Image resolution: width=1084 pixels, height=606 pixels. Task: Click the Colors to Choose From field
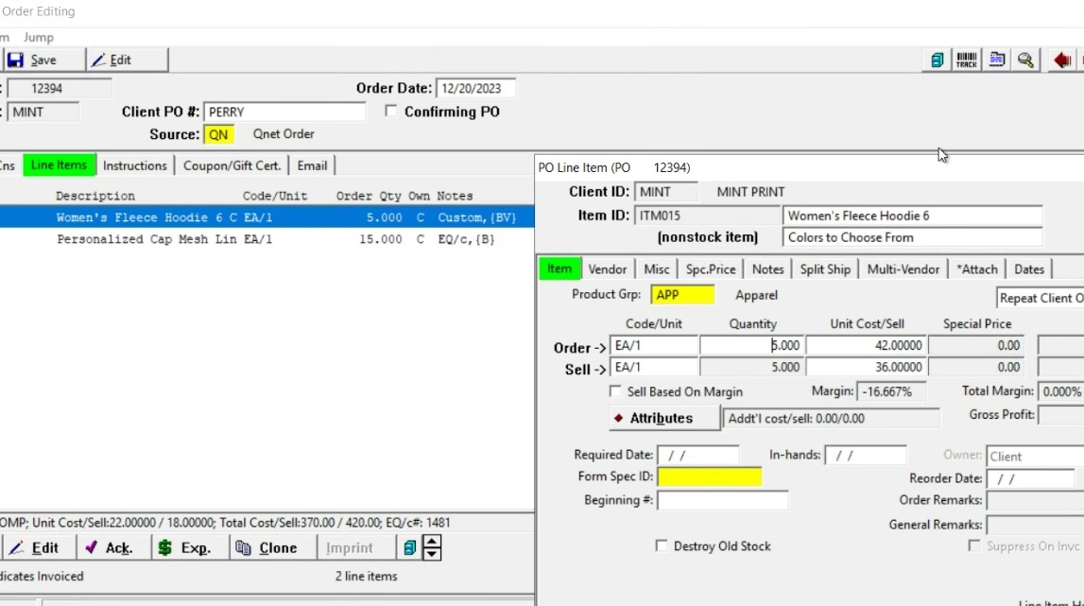point(913,237)
